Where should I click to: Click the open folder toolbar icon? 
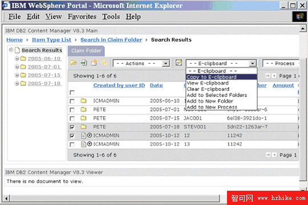(x=74, y=63)
